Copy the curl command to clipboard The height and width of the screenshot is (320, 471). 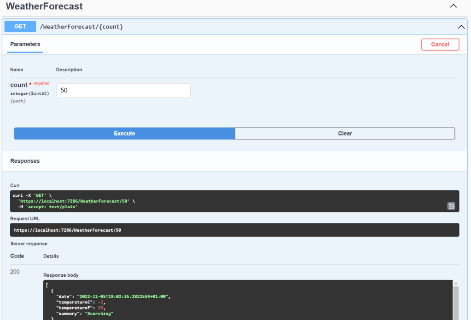(451, 206)
